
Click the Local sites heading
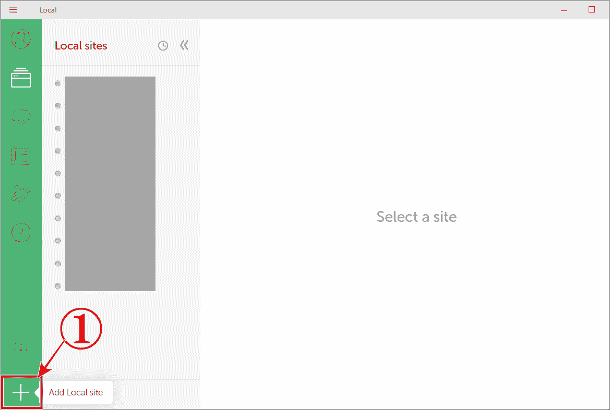pos(81,46)
